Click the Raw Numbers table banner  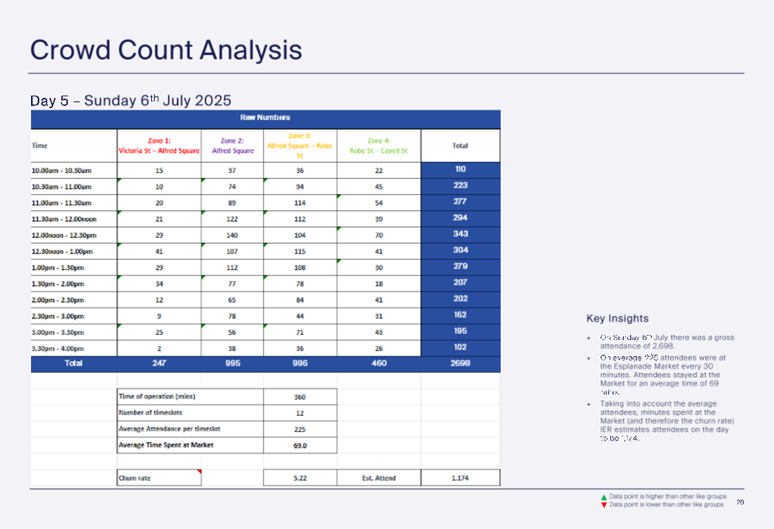tap(265, 118)
